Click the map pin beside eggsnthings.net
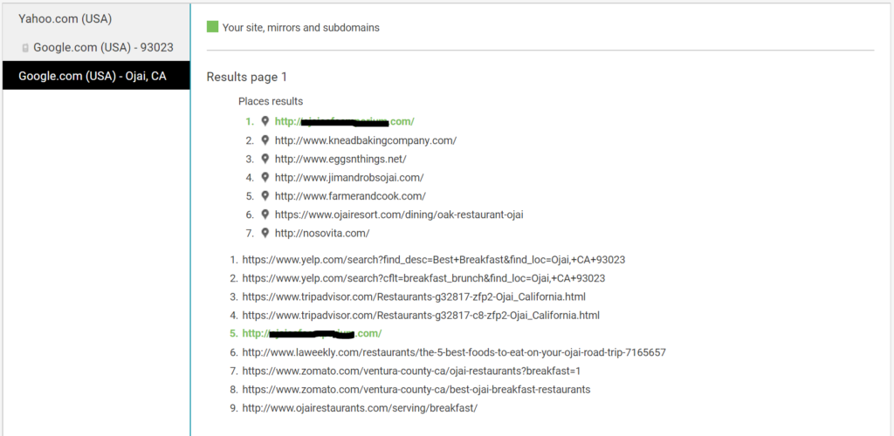 click(x=265, y=159)
